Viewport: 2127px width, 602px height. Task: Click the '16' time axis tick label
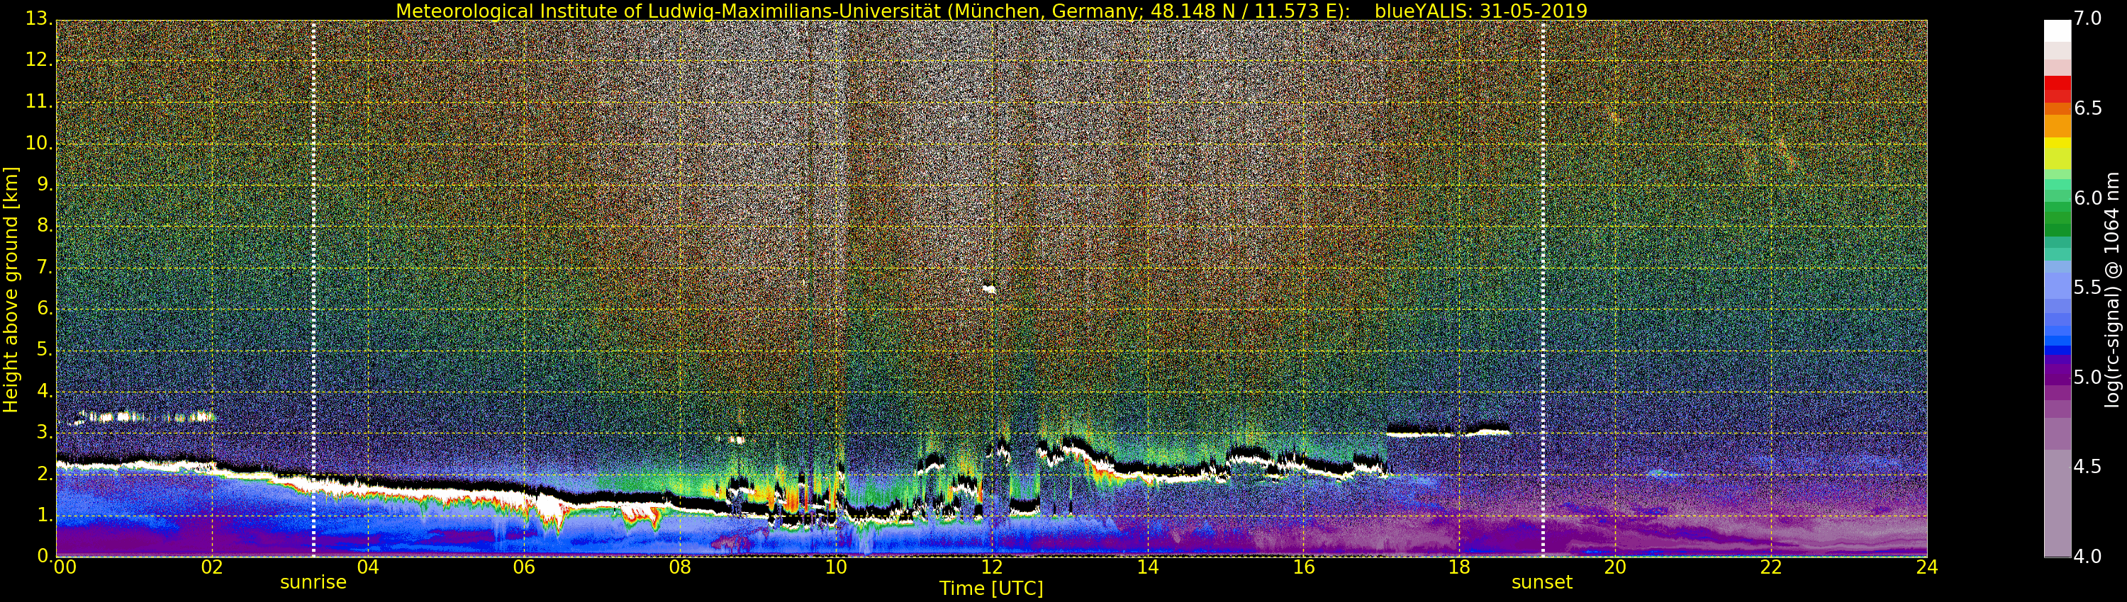coord(1304,567)
